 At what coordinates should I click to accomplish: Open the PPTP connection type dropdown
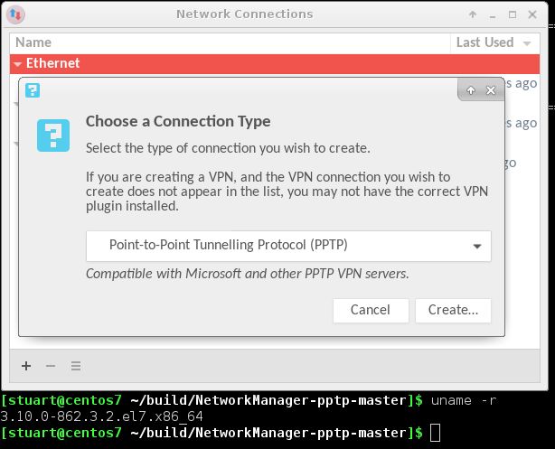point(288,246)
